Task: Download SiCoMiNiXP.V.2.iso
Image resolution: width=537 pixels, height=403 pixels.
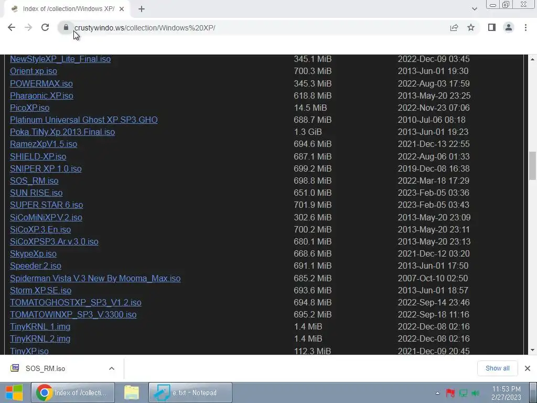Action: point(46,217)
